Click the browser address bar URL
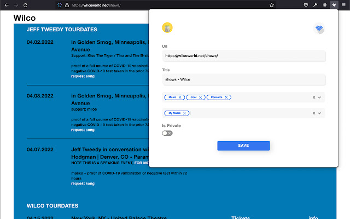Viewport: 350px width, 219px height. click(96, 5)
